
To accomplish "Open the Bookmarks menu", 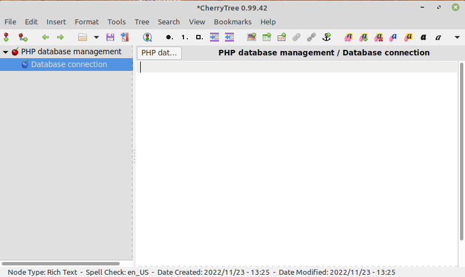I will coord(232,22).
